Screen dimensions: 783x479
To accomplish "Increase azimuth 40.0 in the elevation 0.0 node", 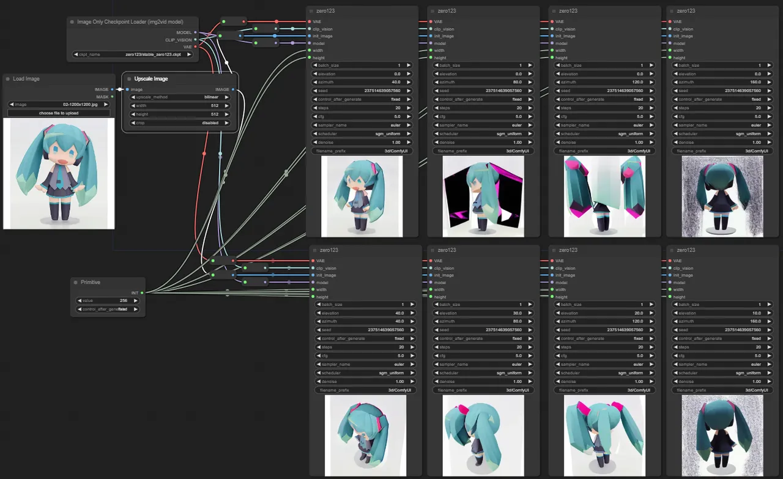I will pyautogui.click(x=409, y=83).
